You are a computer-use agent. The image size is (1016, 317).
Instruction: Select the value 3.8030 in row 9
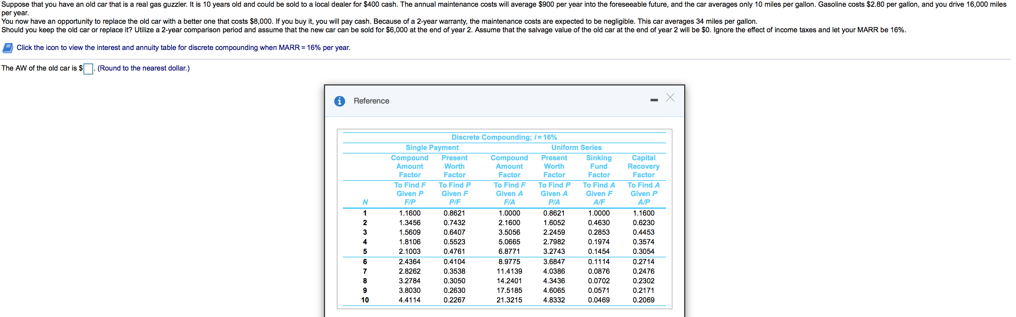(410, 290)
